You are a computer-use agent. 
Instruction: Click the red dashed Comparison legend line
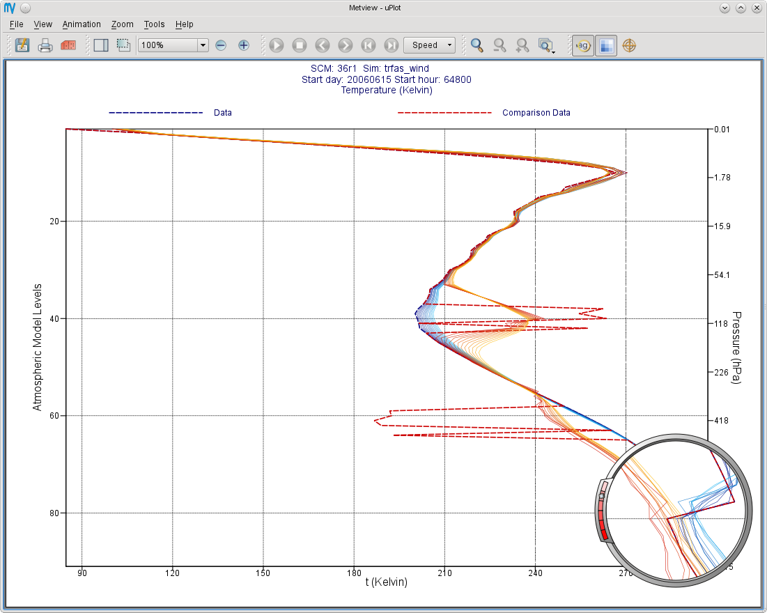tap(444, 113)
